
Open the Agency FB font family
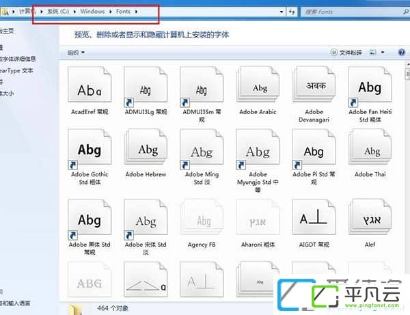[x=202, y=217]
